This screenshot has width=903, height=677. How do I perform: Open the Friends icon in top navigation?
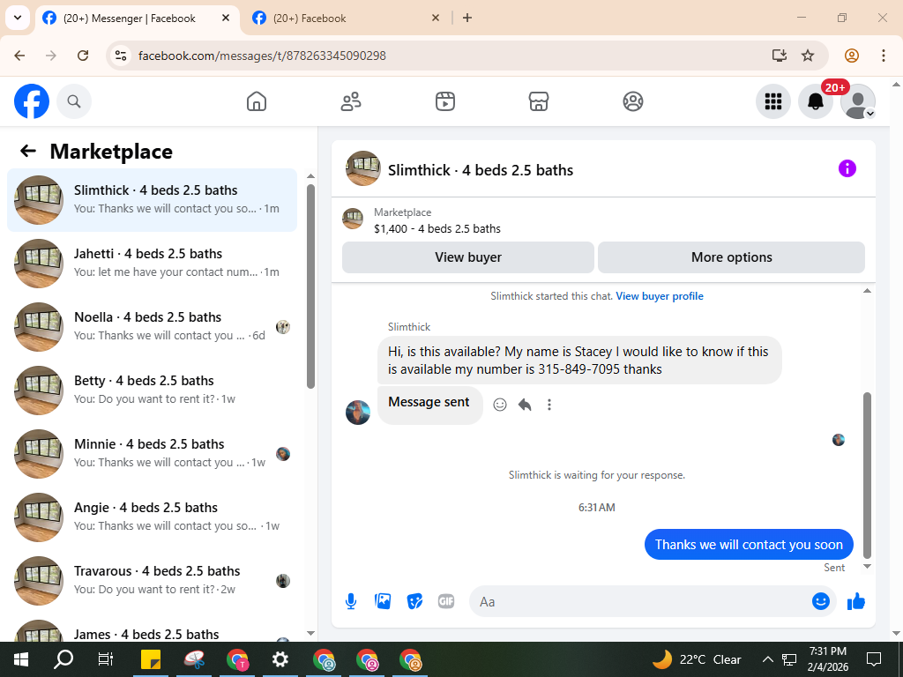pyautogui.click(x=351, y=102)
